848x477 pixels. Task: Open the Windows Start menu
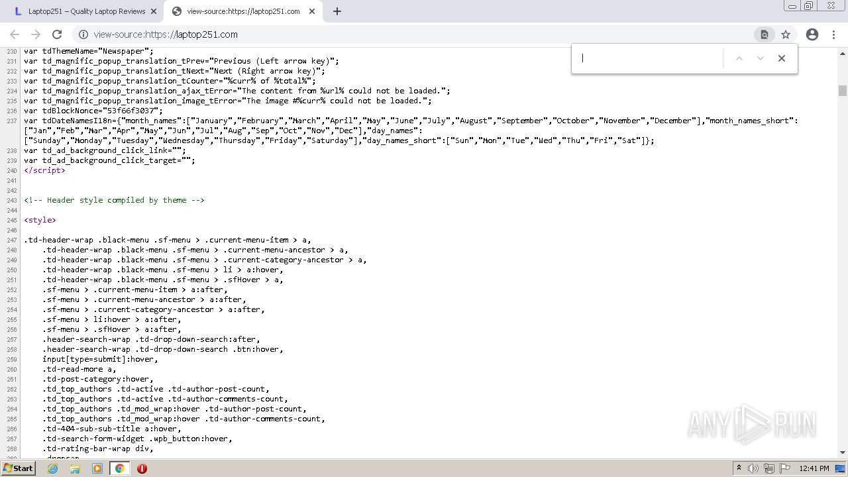pos(18,468)
